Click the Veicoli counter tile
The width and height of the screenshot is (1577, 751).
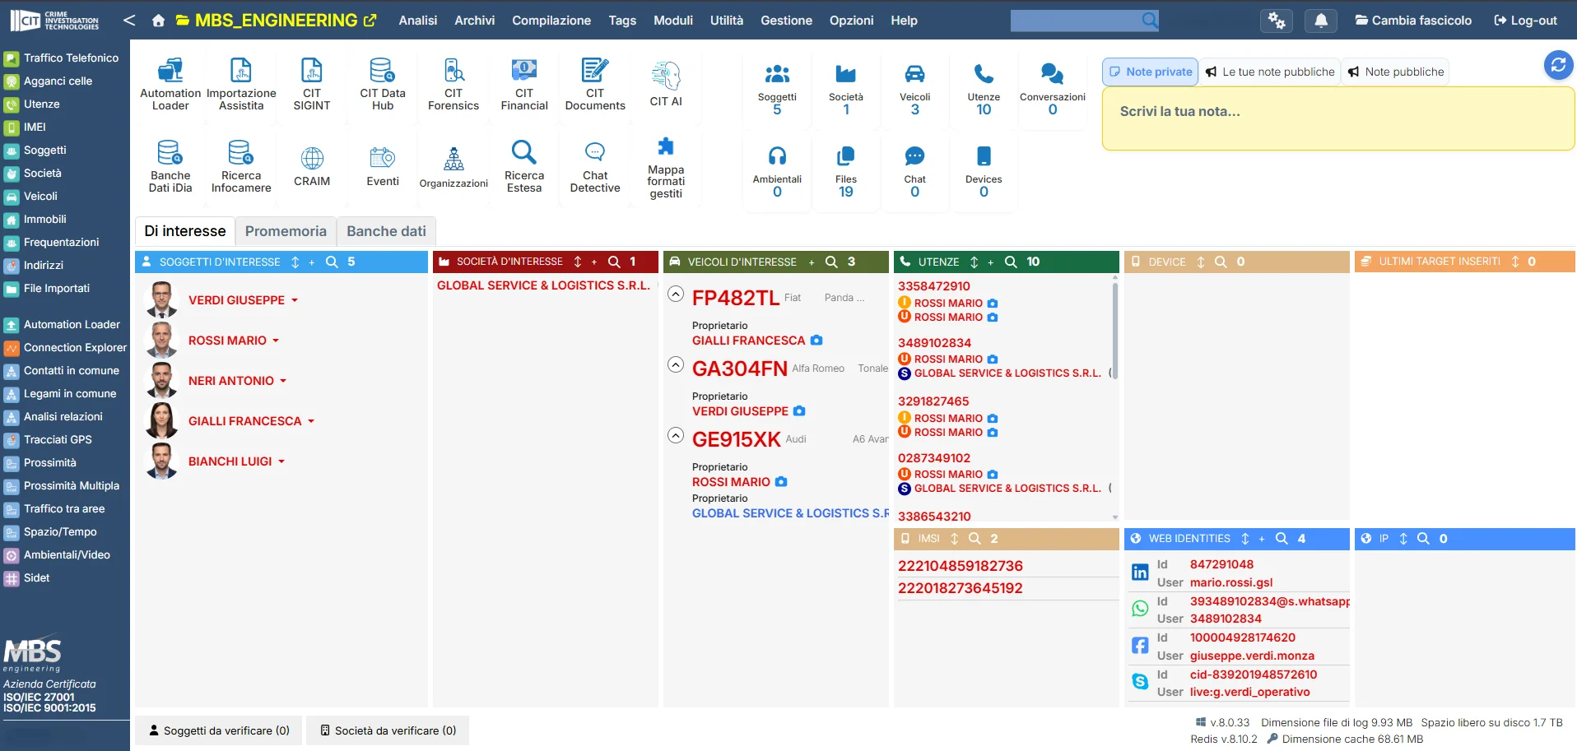(x=914, y=90)
